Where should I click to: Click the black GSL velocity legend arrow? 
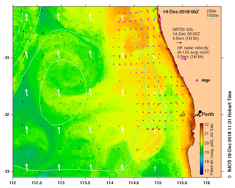coord(179,43)
